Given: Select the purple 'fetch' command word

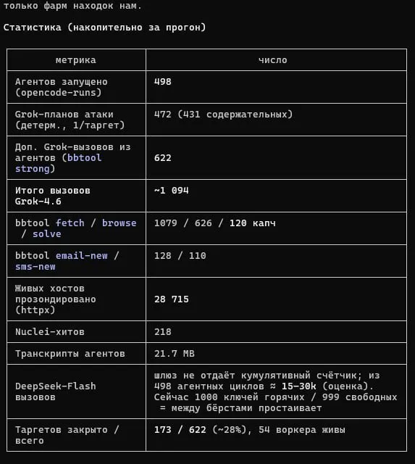Looking at the screenshot, I should [70, 223].
